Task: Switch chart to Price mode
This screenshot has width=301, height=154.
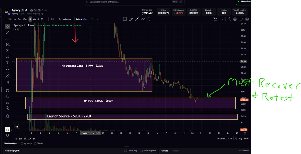Action: coord(78,19)
